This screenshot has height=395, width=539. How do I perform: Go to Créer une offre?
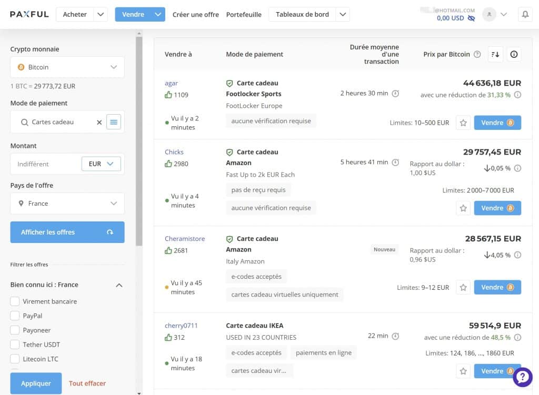196,15
